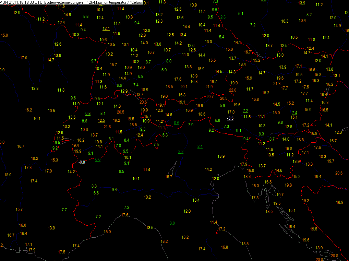The width and height of the screenshot is (349, 261).
Task: Click the orange 19.8 value
Action: click(x=288, y=185)
